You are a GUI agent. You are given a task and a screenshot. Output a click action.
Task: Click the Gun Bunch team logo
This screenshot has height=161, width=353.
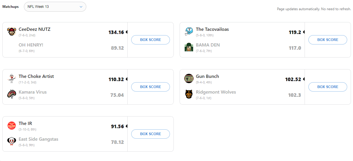(189, 78)
